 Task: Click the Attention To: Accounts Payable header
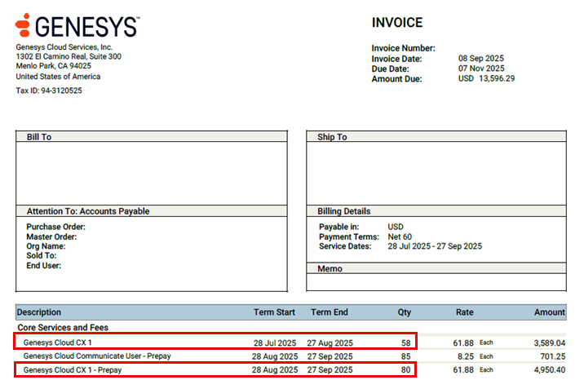(x=88, y=211)
